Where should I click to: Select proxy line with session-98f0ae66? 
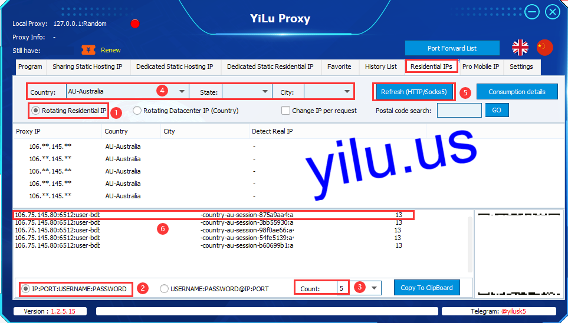coord(209,230)
